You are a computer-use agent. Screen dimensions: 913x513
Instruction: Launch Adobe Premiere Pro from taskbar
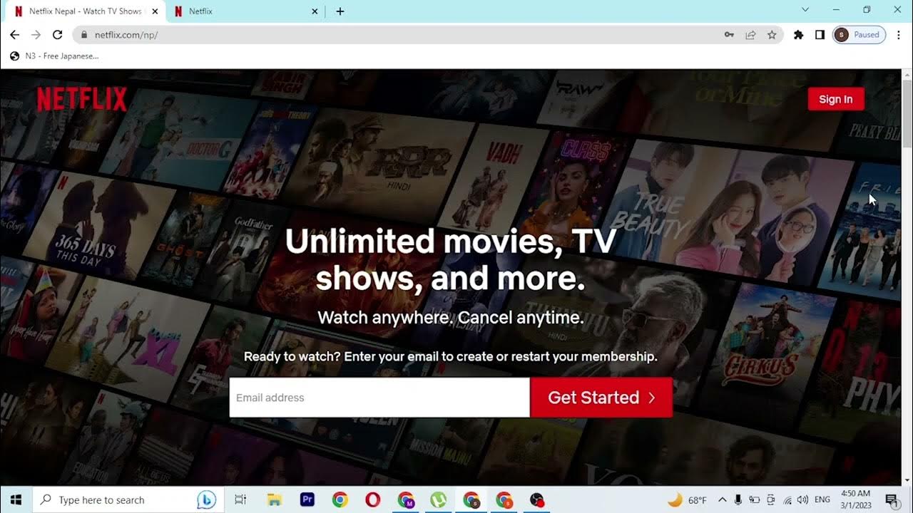pos(307,500)
